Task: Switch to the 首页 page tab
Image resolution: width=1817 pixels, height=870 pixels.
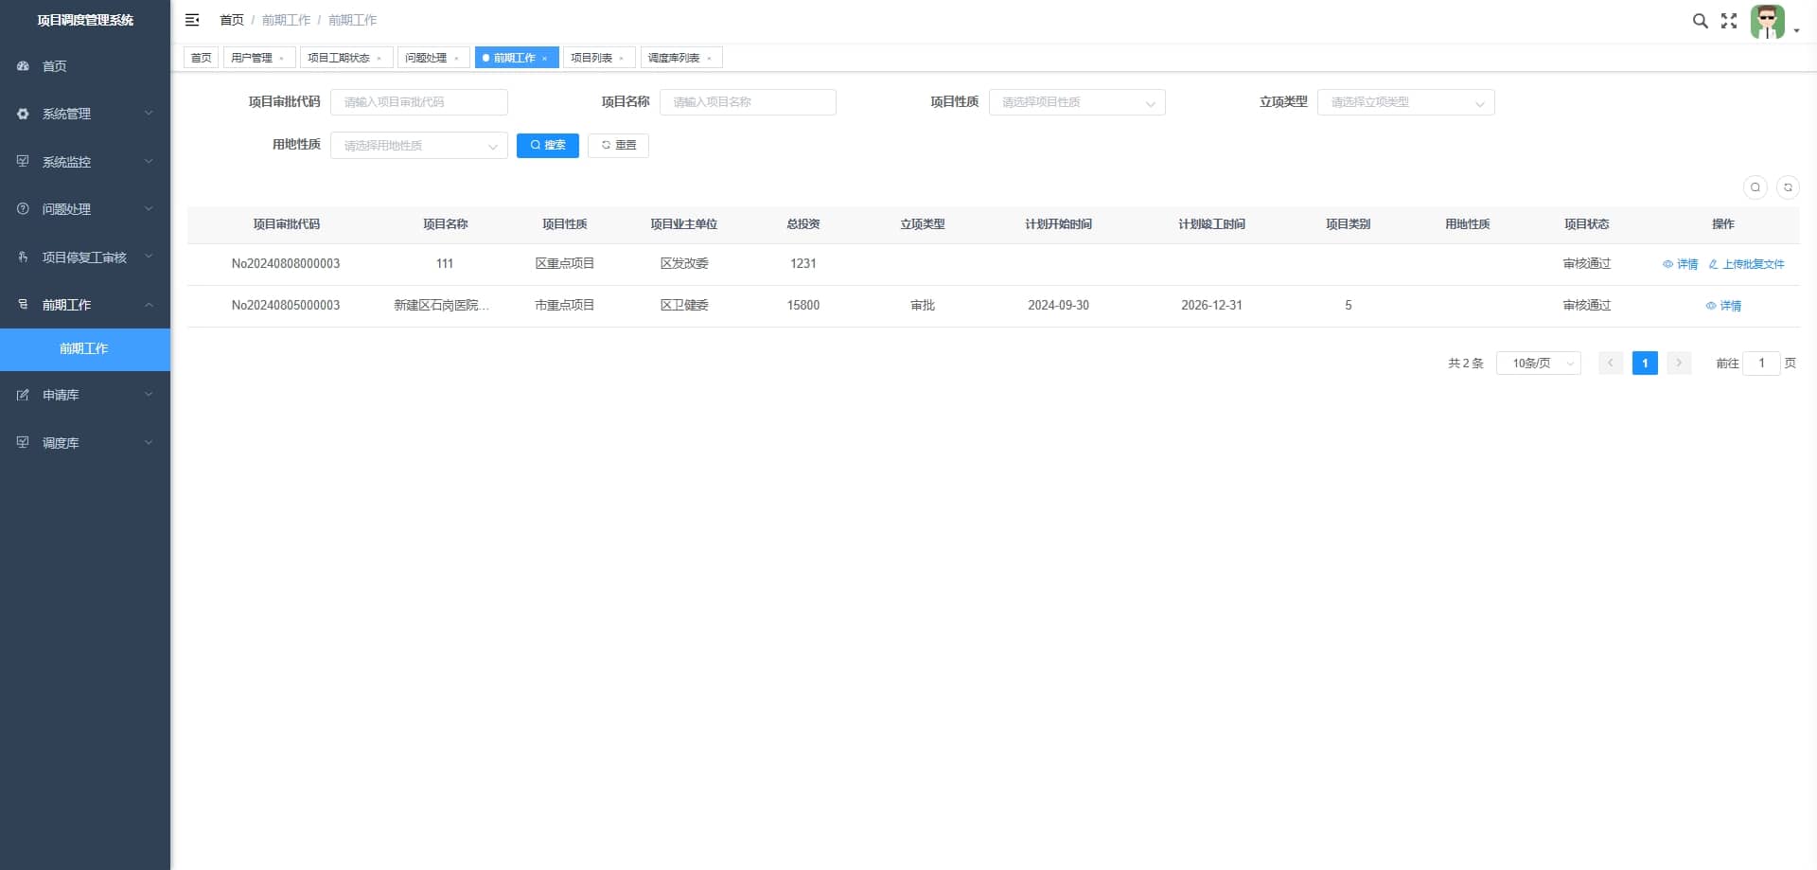Action: [202, 58]
